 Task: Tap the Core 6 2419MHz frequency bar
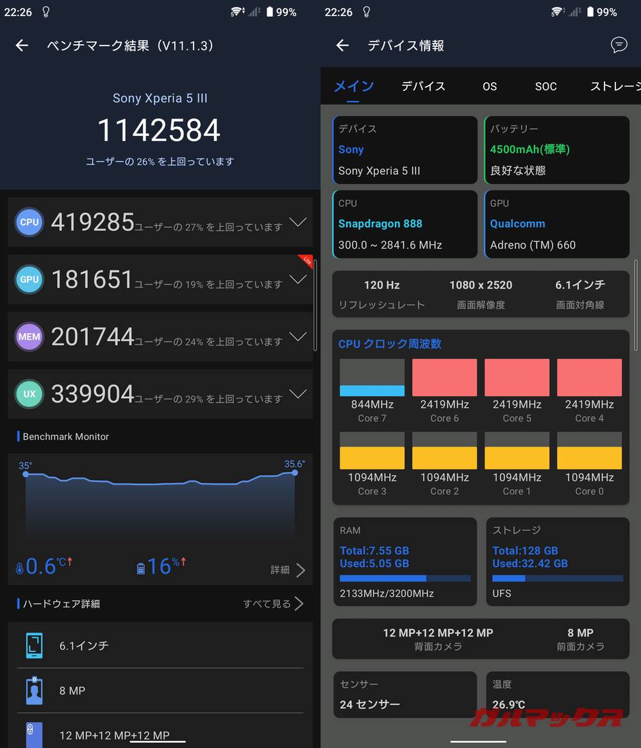click(444, 378)
